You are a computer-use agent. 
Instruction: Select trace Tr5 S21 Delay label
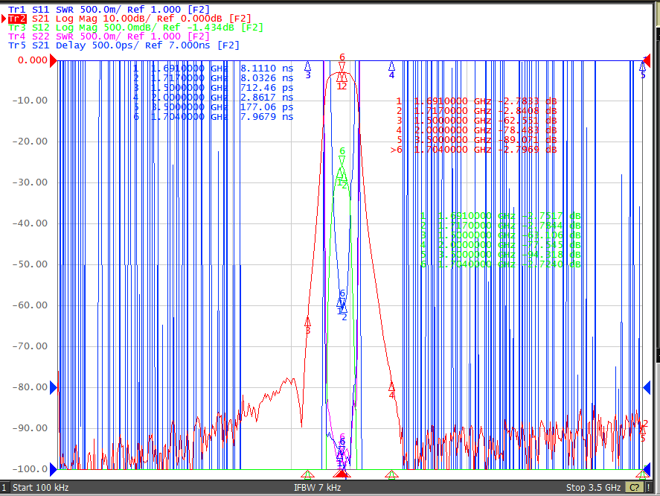[124, 45]
